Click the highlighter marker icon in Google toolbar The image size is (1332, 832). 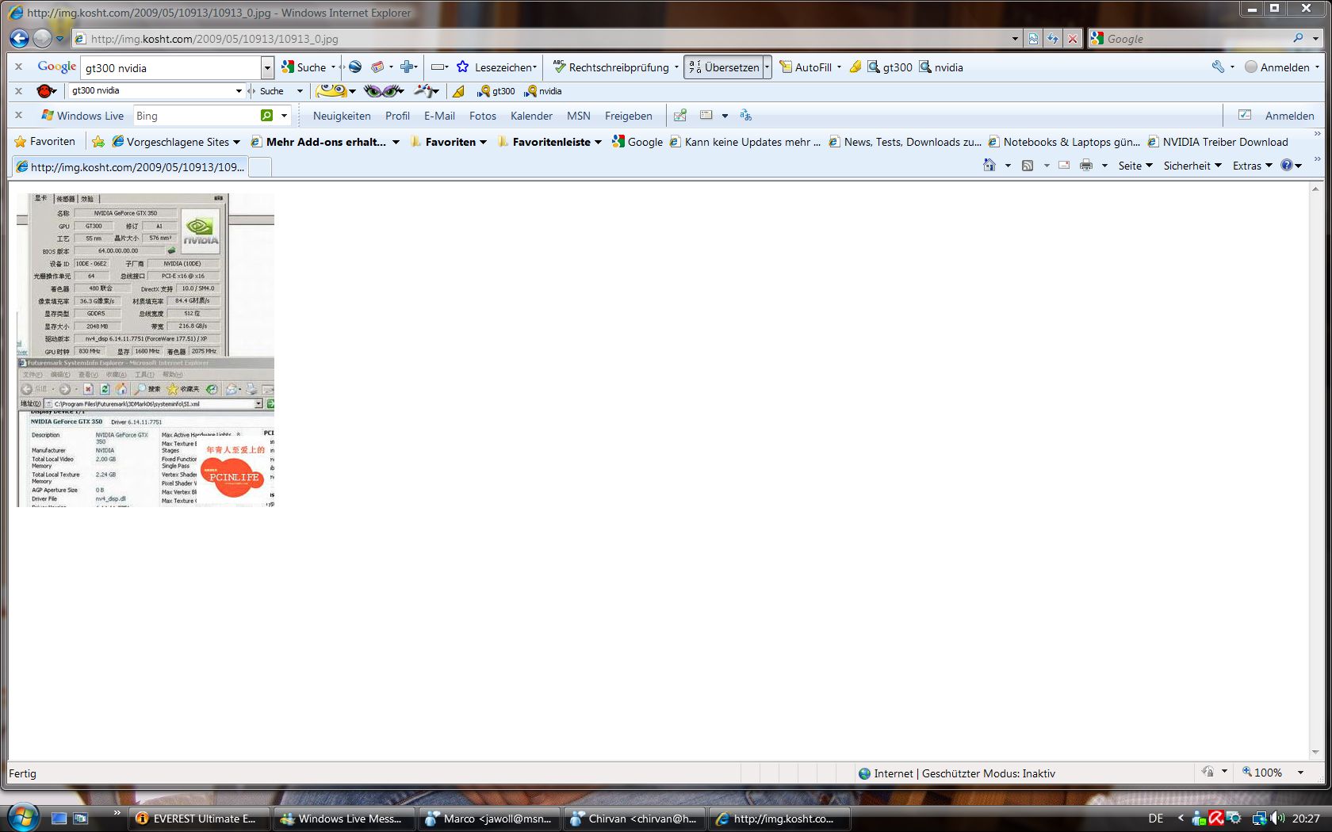pyautogui.click(x=855, y=67)
